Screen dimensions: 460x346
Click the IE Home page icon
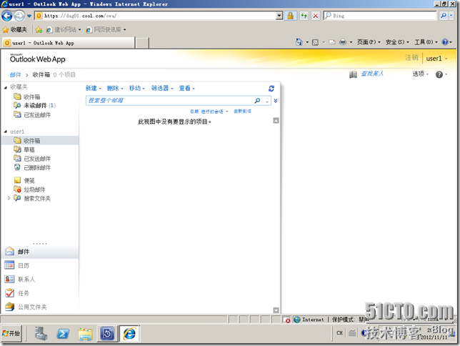(x=299, y=42)
